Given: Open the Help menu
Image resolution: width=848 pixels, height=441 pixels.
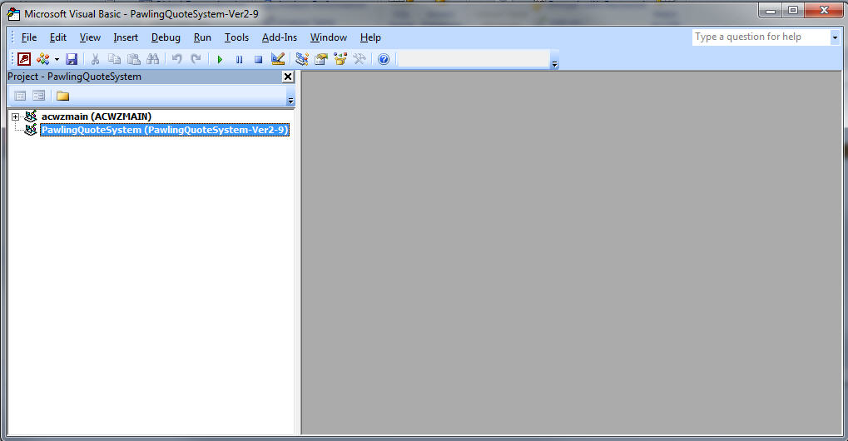Looking at the screenshot, I should click(x=370, y=37).
